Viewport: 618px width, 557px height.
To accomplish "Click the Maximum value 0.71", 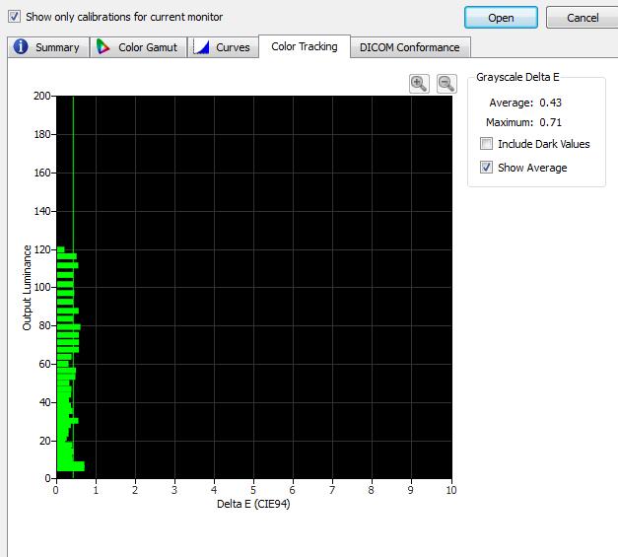I will coord(550,122).
